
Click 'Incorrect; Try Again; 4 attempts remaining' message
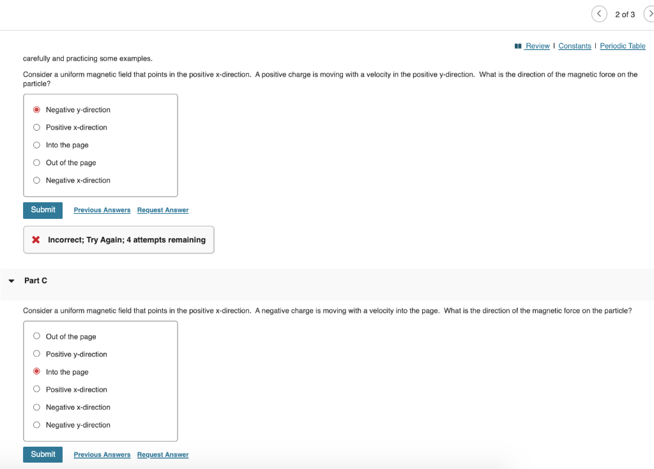pyautogui.click(x=127, y=240)
